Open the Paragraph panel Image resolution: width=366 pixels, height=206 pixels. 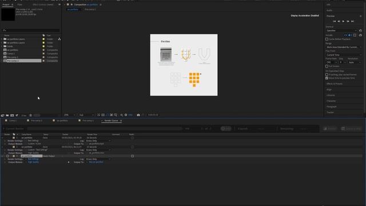click(332, 107)
